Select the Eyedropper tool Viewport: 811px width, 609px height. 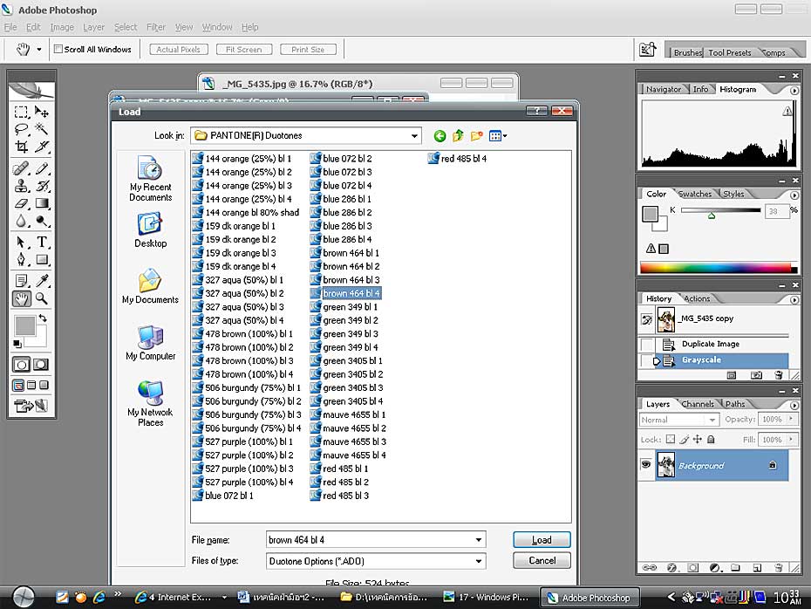coord(41,280)
